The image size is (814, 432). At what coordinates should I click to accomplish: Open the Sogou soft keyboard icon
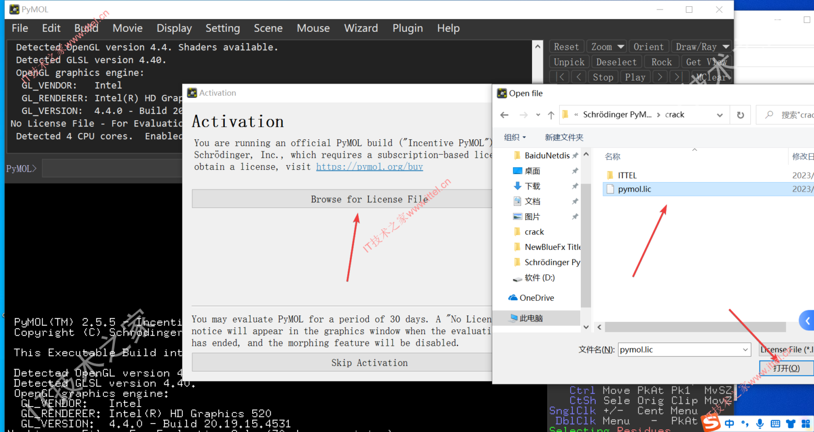(775, 424)
